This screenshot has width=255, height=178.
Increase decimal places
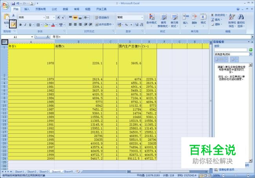[x=137, y=25]
